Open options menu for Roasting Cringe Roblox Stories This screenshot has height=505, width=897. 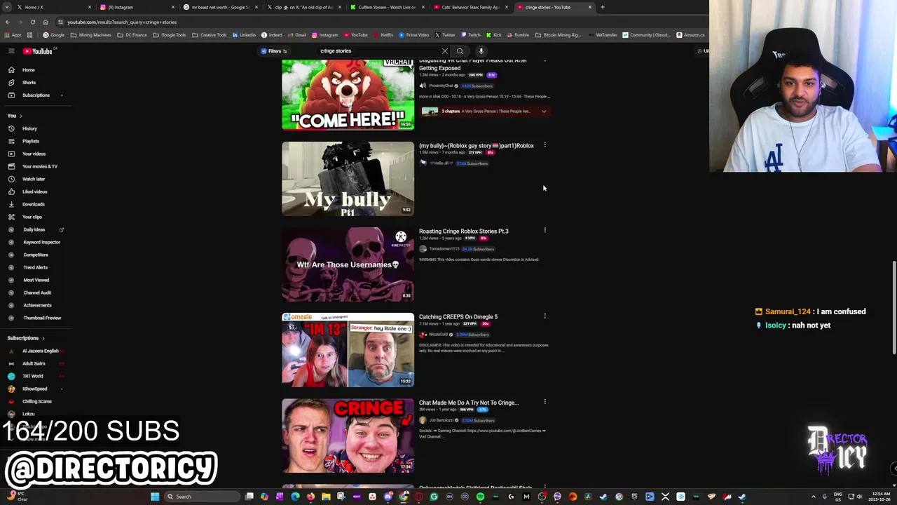tap(545, 230)
